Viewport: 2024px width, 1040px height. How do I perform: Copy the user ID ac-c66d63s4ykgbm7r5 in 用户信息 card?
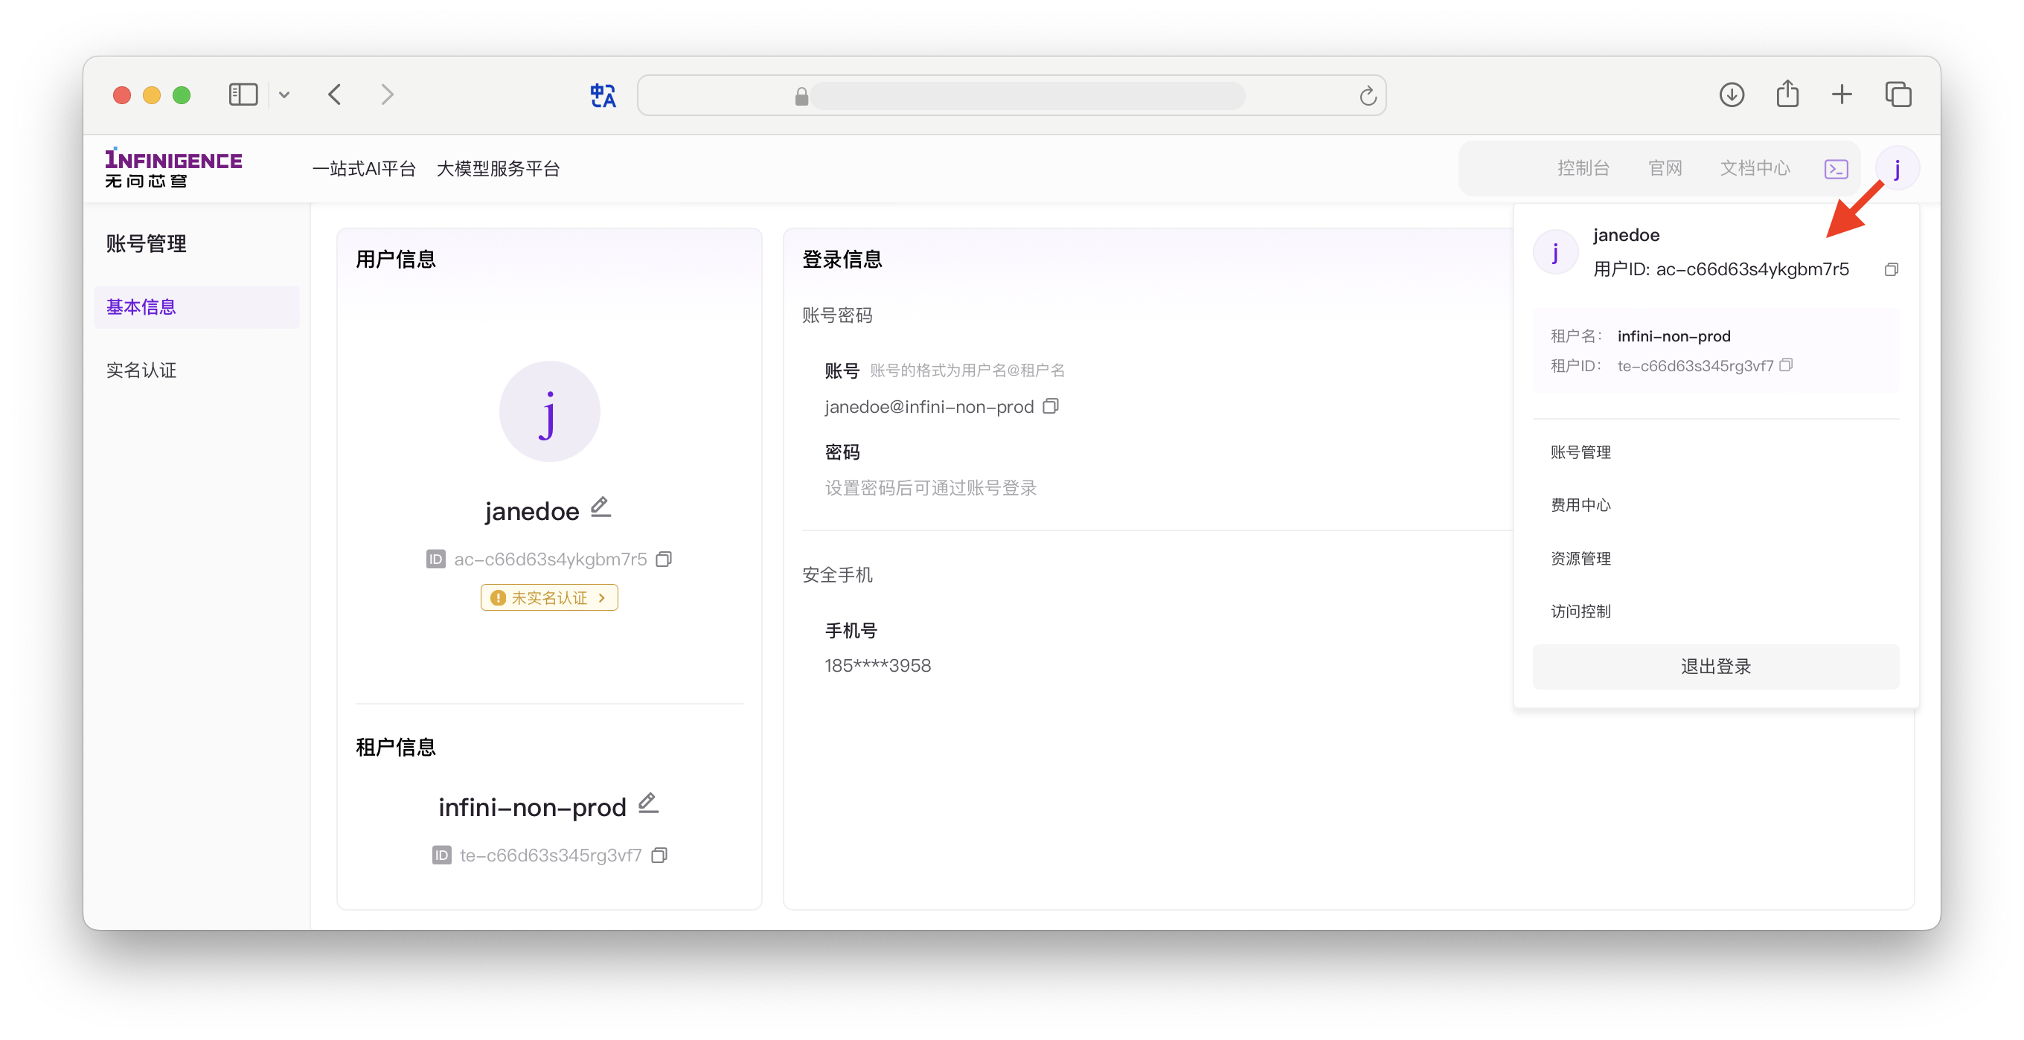click(x=664, y=559)
